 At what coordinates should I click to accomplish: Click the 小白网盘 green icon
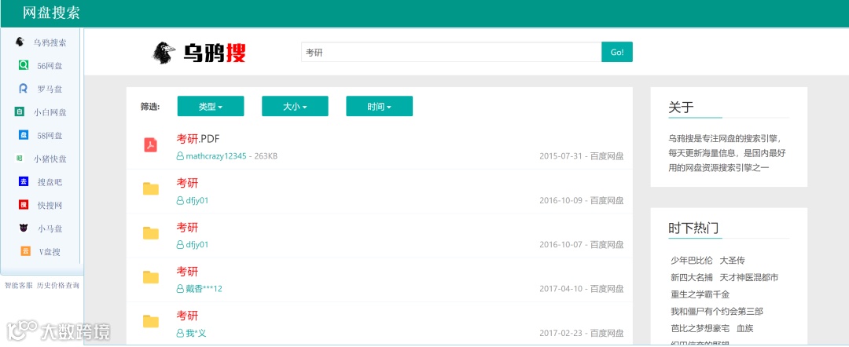[19, 112]
